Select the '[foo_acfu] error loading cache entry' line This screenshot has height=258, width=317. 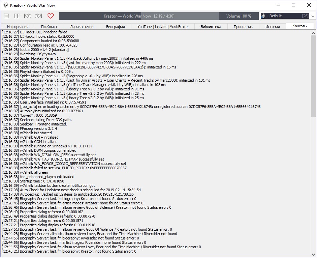tap(131, 107)
